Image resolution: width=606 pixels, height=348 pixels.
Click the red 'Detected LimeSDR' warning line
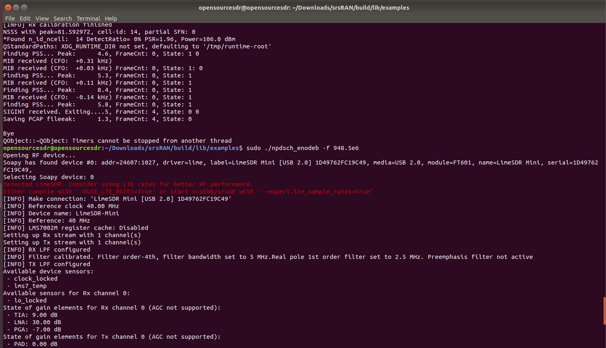coord(128,184)
